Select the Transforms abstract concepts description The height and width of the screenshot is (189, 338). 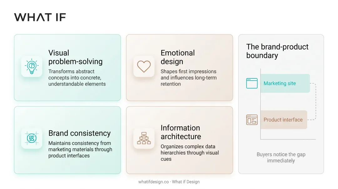pyautogui.click(x=77, y=78)
